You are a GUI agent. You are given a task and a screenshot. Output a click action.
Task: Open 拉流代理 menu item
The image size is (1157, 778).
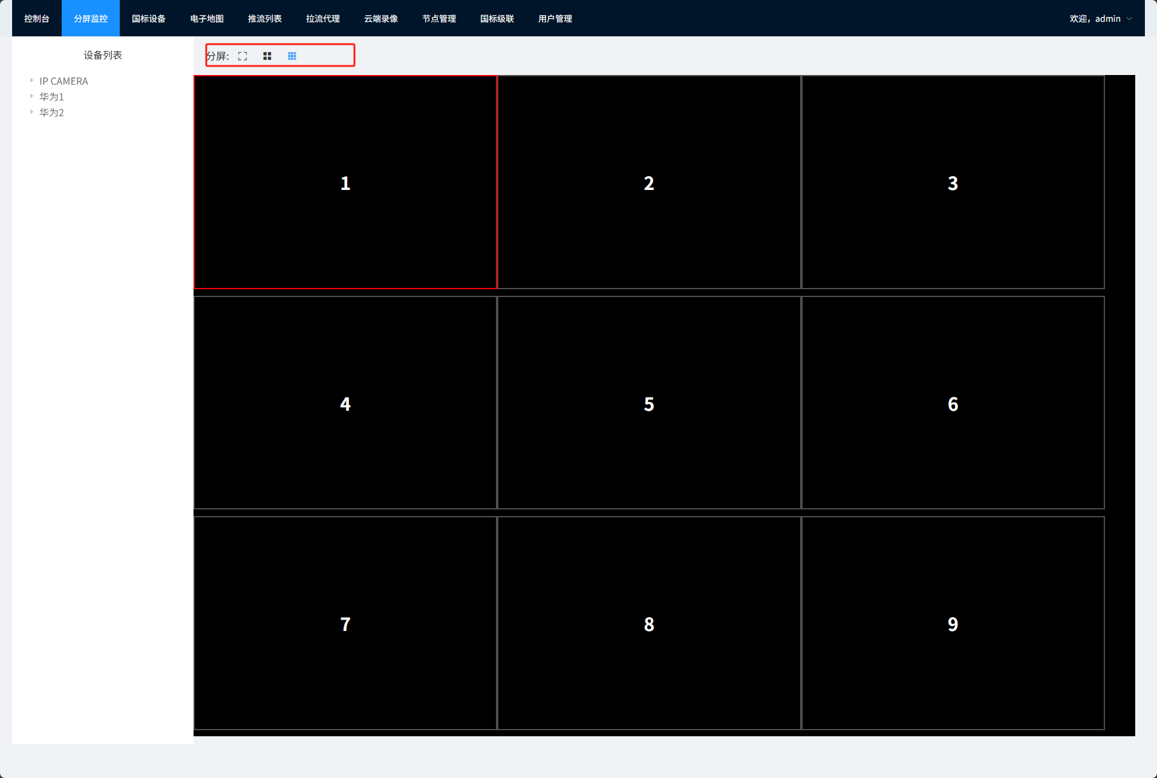[323, 18]
